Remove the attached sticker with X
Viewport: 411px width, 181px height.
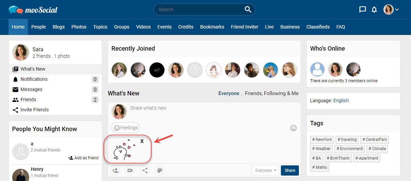pos(142,141)
